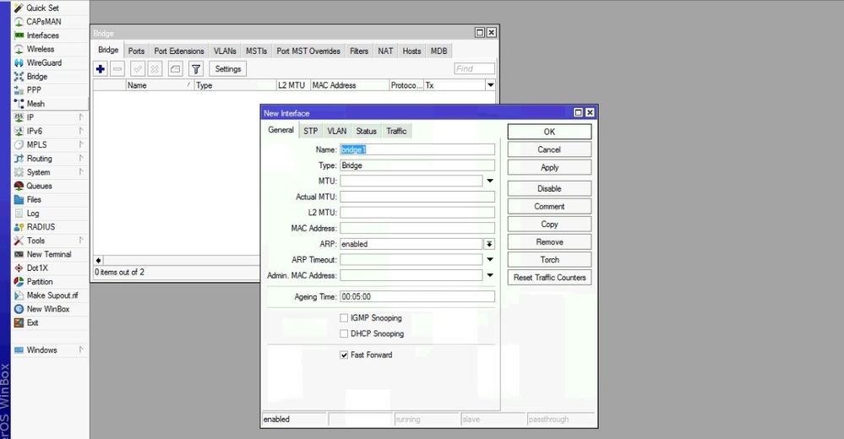Viewport: 844px width, 439px height.
Task: Uncheck the Fast Forward checkbox
Action: tap(344, 355)
